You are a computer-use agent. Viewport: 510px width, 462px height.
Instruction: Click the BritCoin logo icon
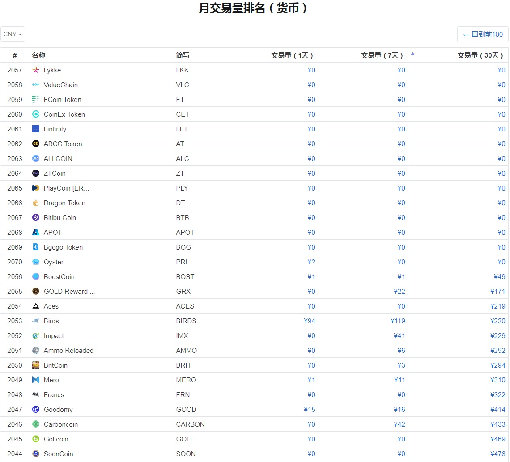point(36,365)
